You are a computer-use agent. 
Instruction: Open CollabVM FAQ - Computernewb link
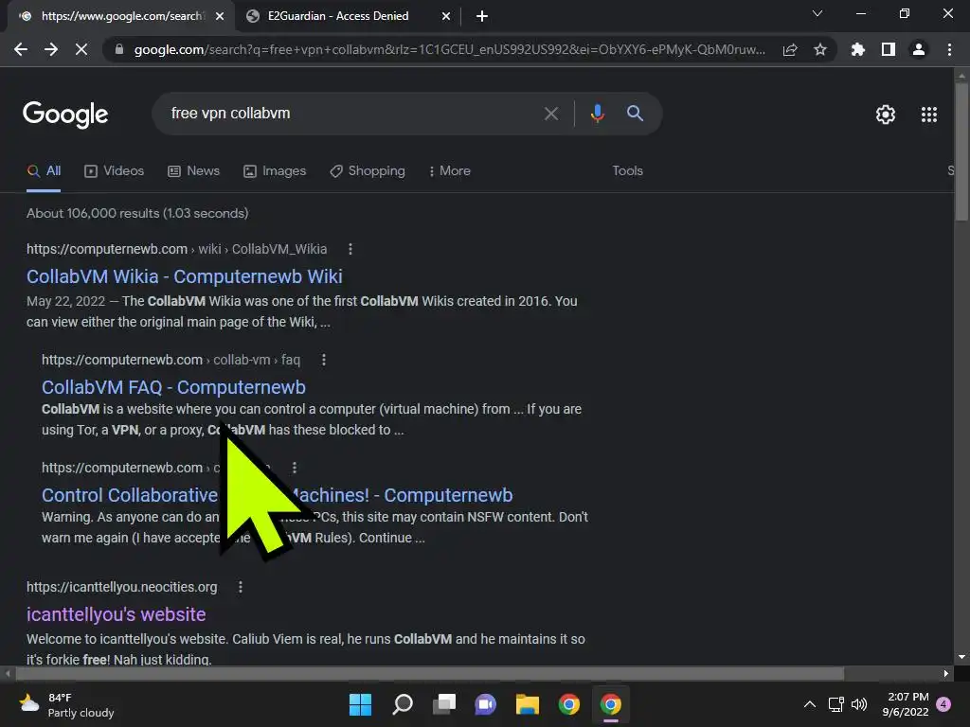174,387
